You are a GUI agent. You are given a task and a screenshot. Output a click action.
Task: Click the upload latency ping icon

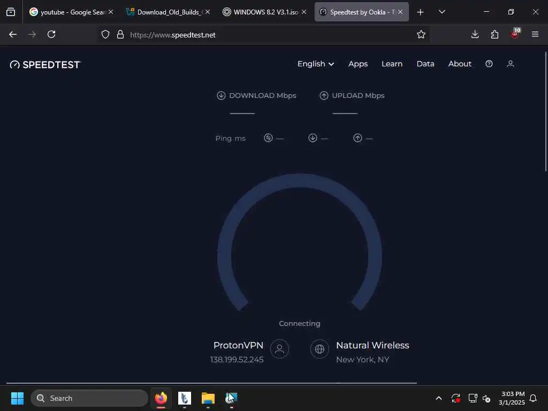357,138
